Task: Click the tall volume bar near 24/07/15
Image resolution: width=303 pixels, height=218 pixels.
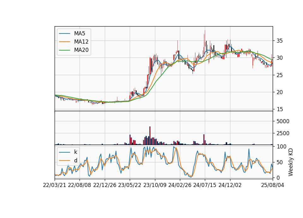Action: pyautogui.click(x=204, y=139)
